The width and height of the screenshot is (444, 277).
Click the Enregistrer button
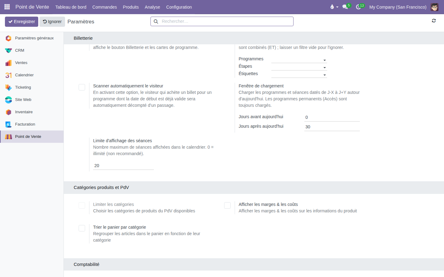click(22, 22)
